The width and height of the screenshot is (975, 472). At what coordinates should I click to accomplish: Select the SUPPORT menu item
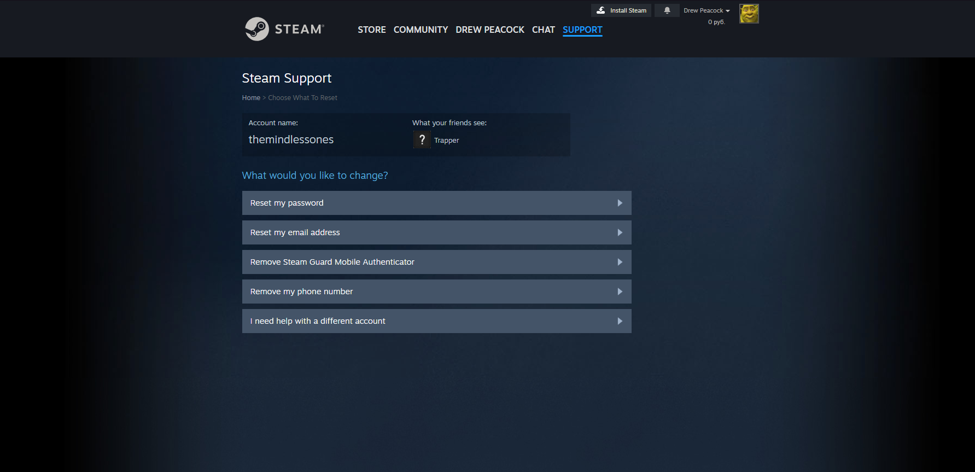pos(582,30)
